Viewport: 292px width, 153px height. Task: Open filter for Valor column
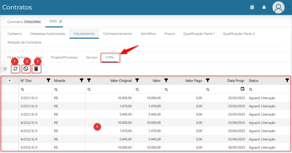coord(137,80)
